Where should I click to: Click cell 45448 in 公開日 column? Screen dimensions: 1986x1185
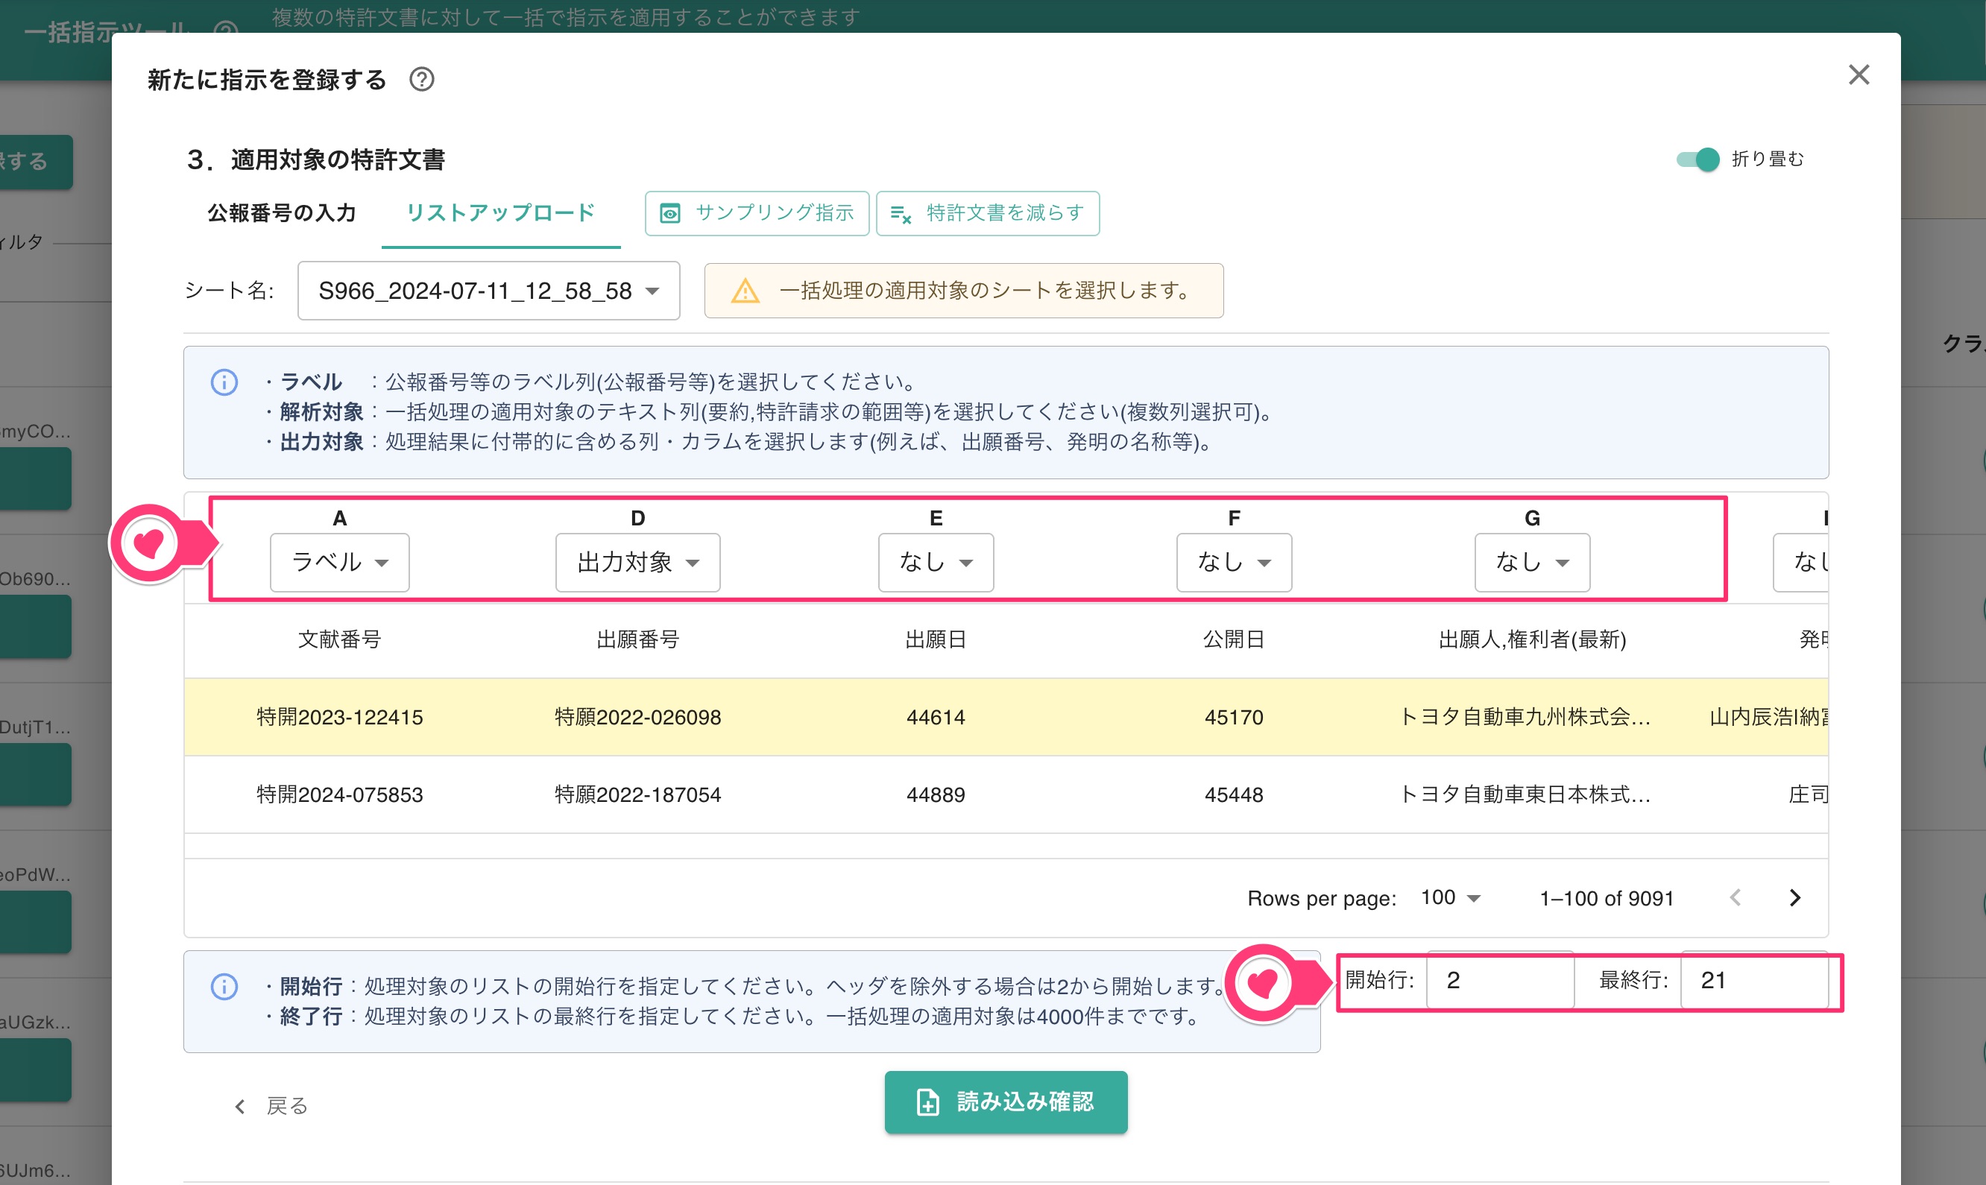pyautogui.click(x=1234, y=794)
